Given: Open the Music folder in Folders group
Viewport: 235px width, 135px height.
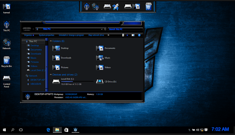Looking at the screenshot, I should (103, 58).
